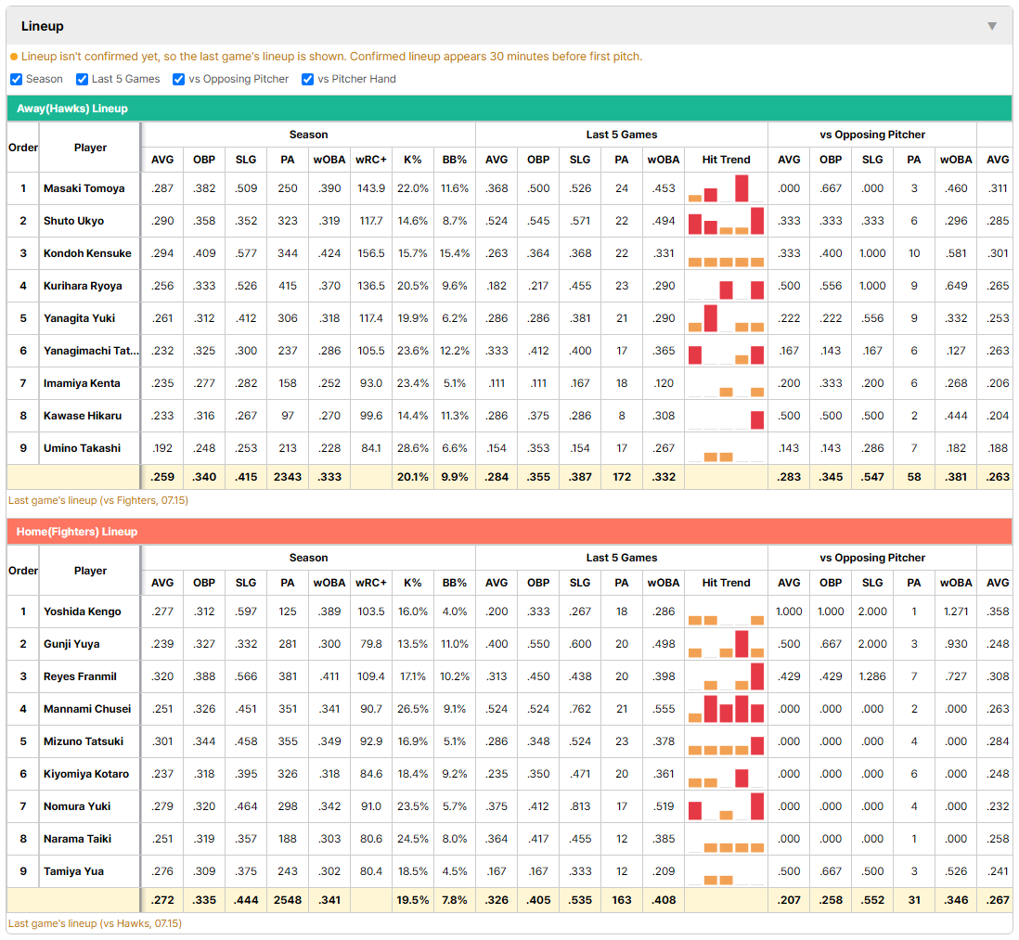The height and width of the screenshot is (940, 1019).
Task: Disable the vs Opposing Pitcher checkbox
Action: (x=178, y=79)
